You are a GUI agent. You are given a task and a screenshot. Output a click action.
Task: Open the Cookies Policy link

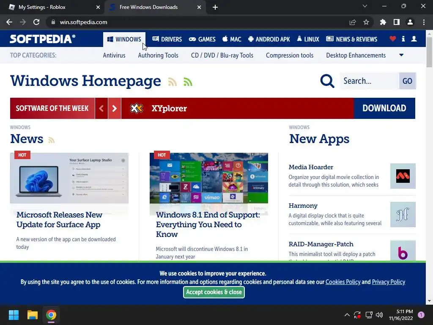343,282
